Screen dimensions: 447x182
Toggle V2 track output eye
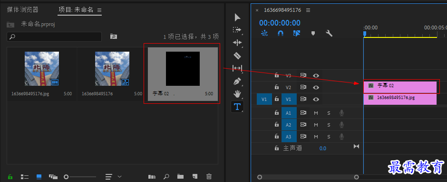(316, 88)
